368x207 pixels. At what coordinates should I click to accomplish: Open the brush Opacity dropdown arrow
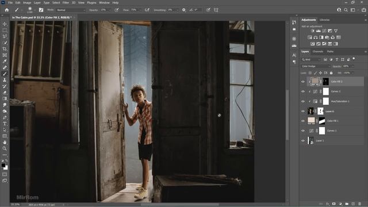click(x=109, y=10)
